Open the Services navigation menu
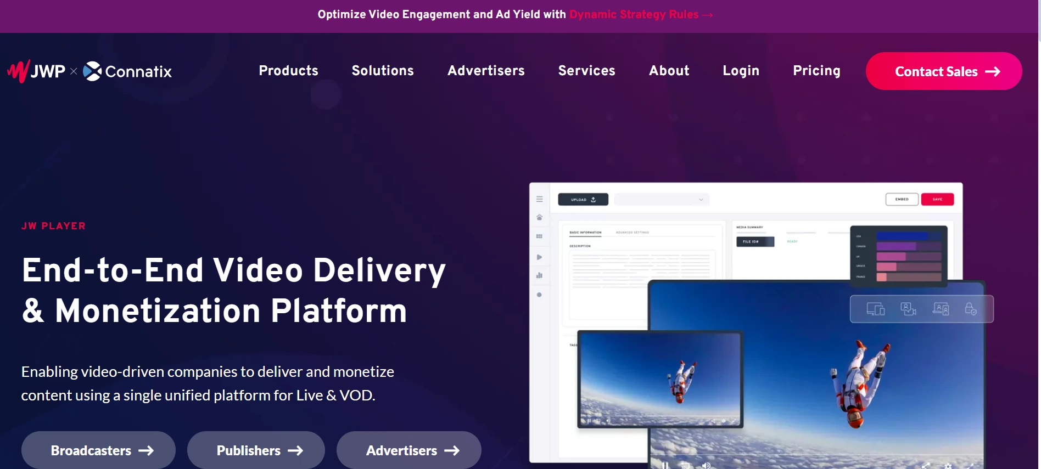The width and height of the screenshot is (1041, 469). [x=586, y=71]
